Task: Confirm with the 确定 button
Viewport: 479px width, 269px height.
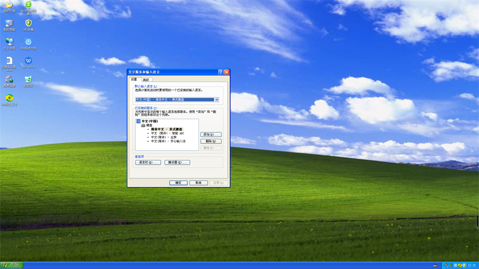Action: 178,183
